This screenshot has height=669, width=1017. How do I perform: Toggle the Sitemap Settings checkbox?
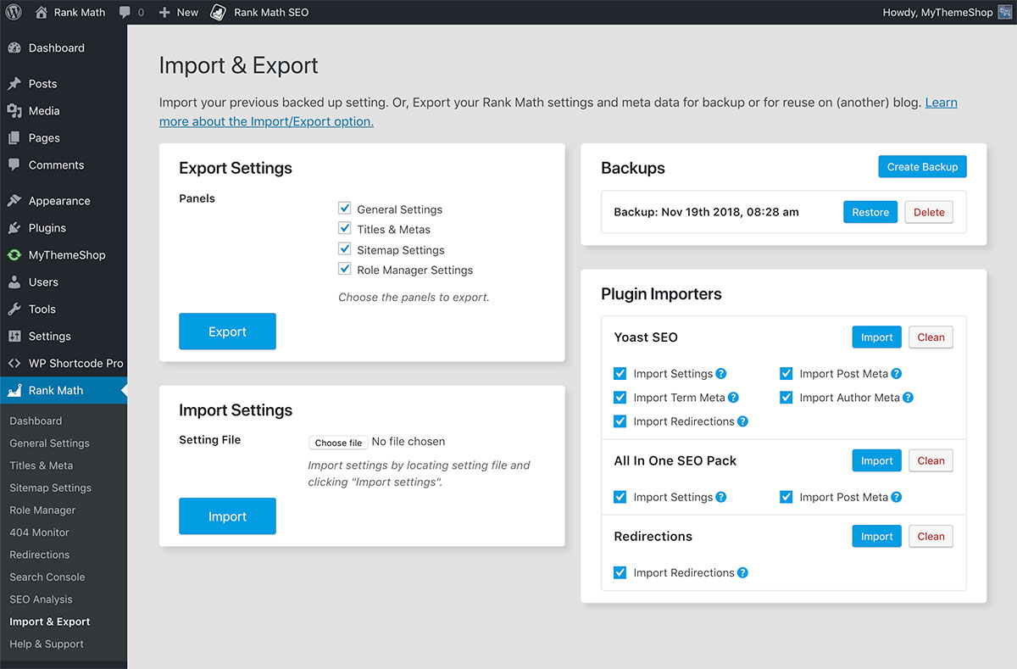click(x=345, y=249)
